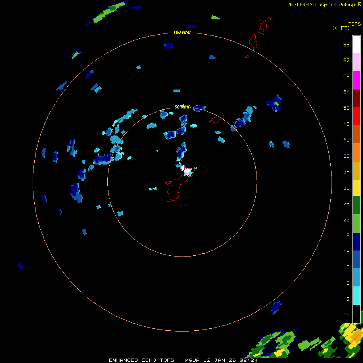Click the red Guam island outline
363x363 pixels.
click(x=180, y=183)
